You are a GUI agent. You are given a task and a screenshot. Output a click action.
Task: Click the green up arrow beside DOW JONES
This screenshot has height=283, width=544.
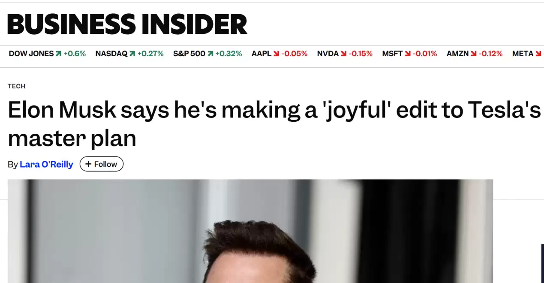tap(58, 54)
